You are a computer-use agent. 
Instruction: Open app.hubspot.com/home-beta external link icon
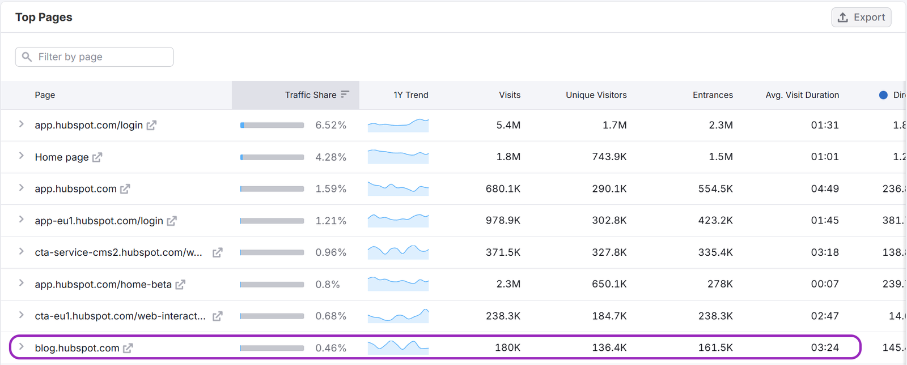click(180, 285)
